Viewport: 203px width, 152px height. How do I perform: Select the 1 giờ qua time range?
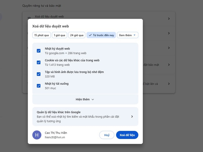pyautogui.click(x=60, y=35)
